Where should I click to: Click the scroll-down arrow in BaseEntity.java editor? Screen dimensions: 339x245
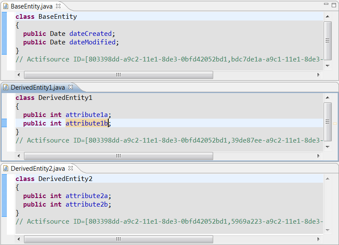tap(327, 66)
